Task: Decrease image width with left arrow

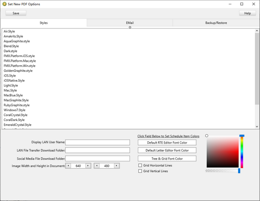Action: click(x=68, y=166)
